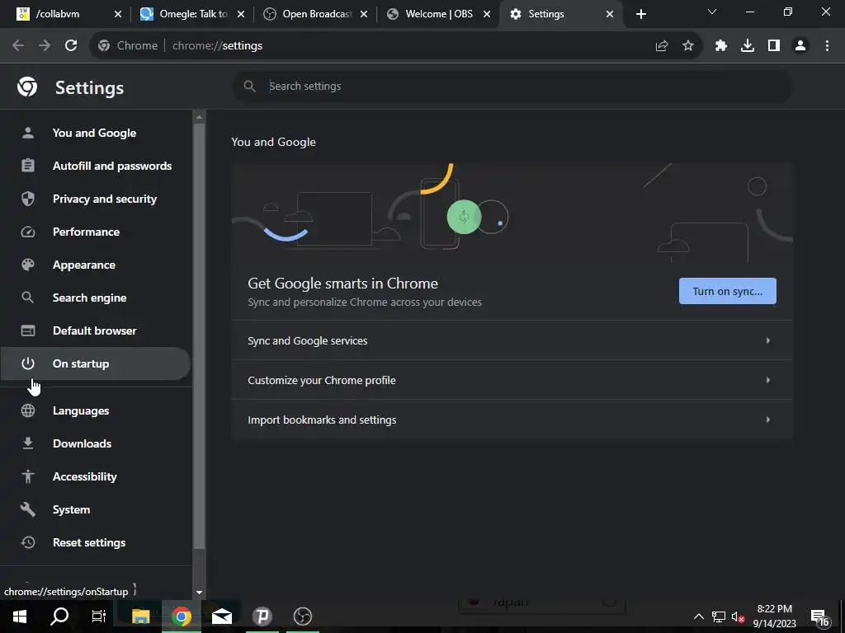
Task: Open the Downloads settings section
Action: coord(95,443)
